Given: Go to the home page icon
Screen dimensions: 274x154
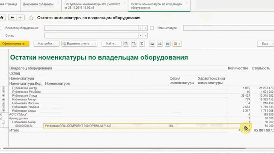Looking at the screenshot, I should coord(2,18).
